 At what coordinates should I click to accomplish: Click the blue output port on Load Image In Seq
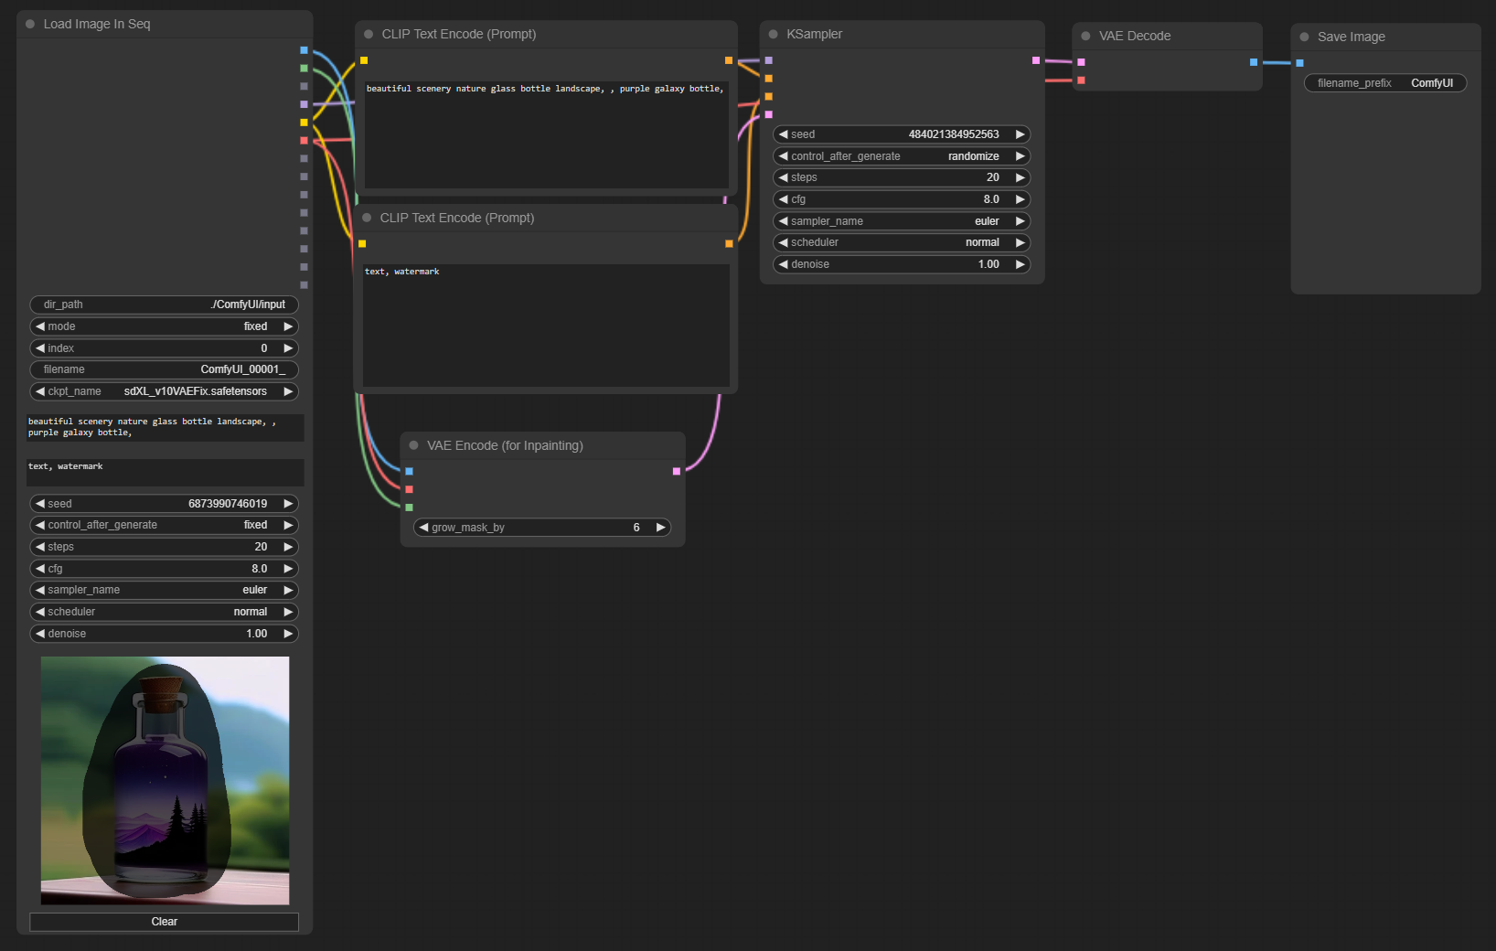[x=304, y=50]
